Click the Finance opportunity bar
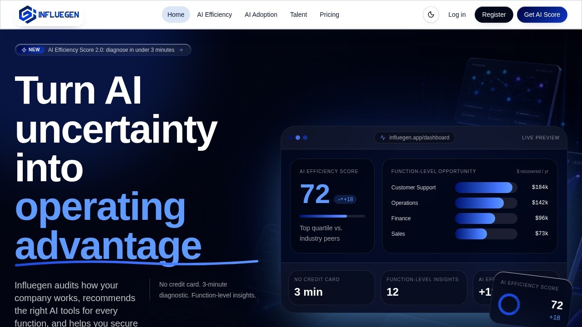 tap(486, 218)
